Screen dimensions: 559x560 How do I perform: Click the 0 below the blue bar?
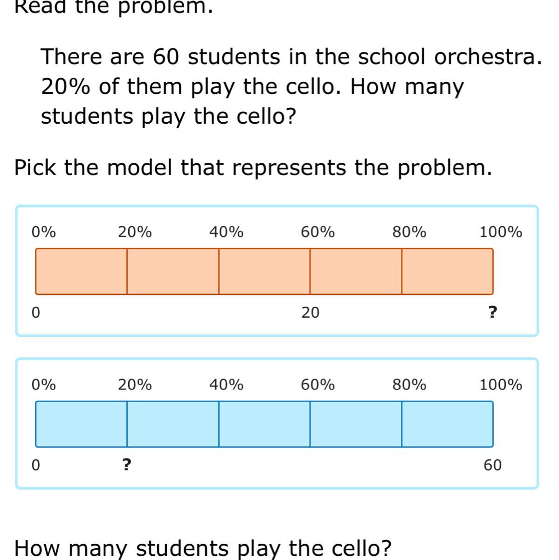[35, 465]
